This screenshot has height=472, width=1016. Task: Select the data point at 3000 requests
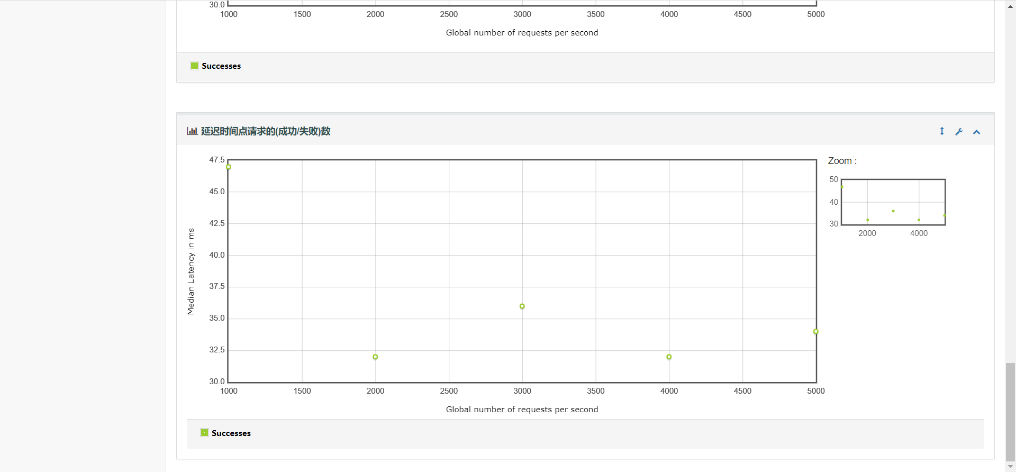[522, 306]
